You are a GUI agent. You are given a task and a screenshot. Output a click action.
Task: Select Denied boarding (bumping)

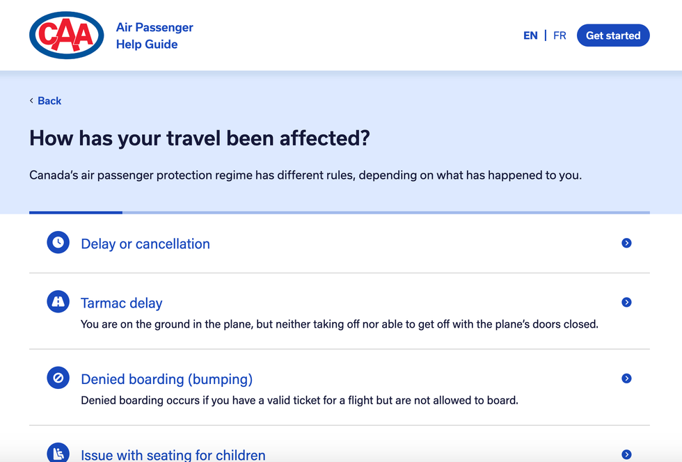(x=167, y=379)
